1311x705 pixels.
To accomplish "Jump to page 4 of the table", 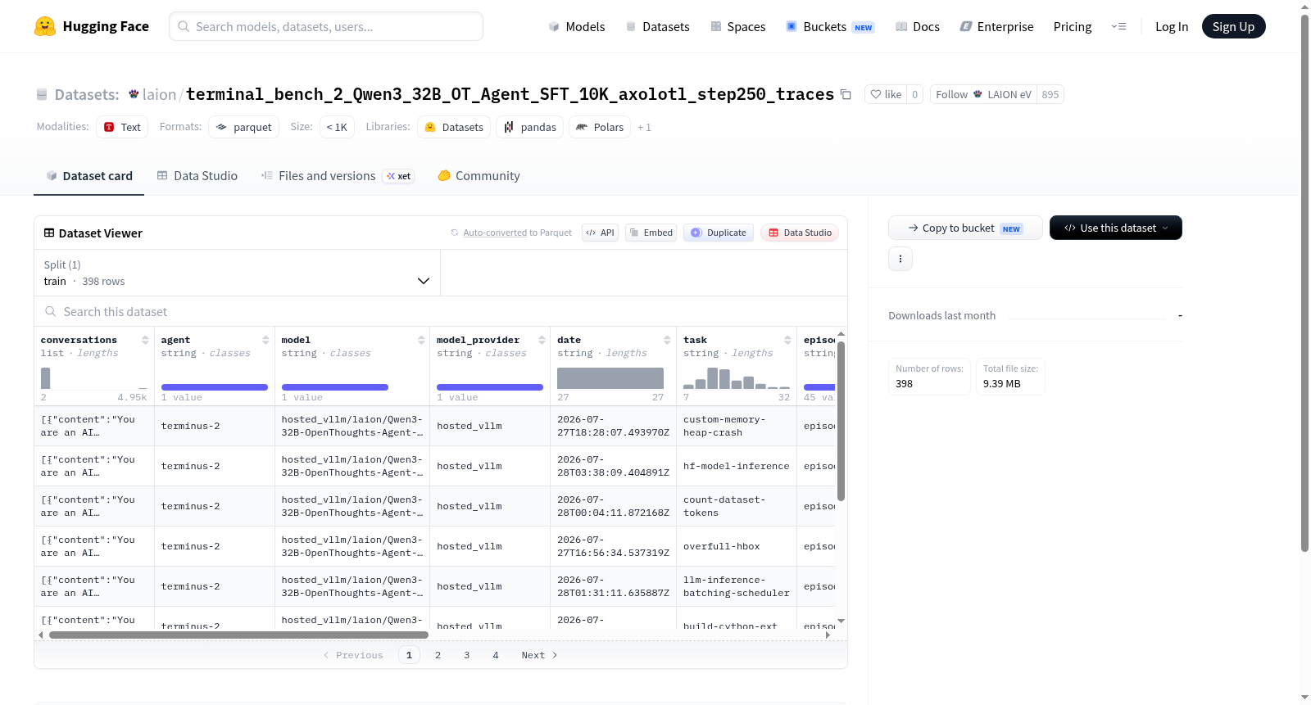I will (496, 655).
